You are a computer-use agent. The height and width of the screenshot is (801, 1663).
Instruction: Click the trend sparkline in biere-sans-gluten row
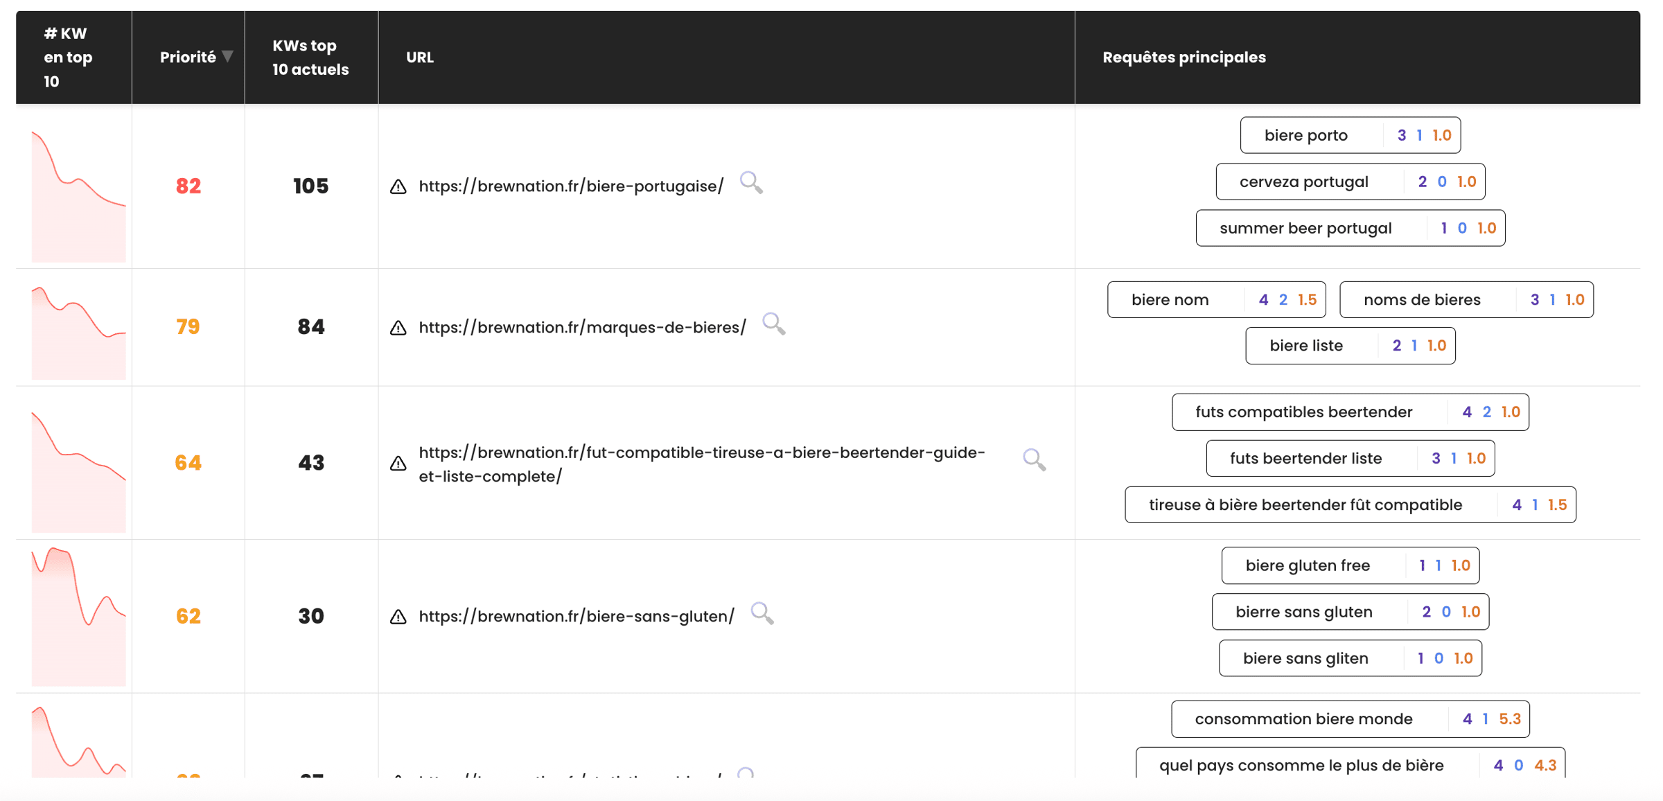(x=78, y=616)
